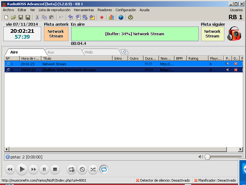Delete row 1 using its red X

point(236,64)
